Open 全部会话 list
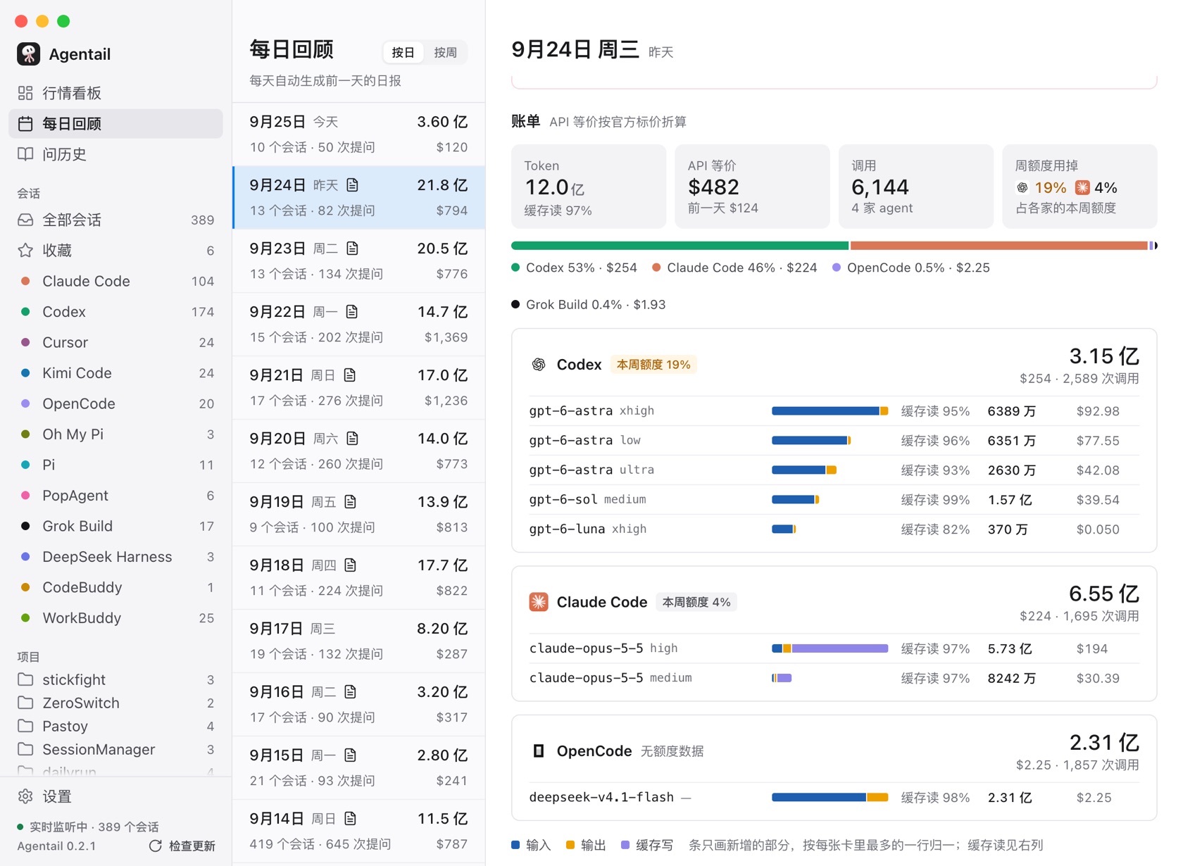The width and height of the screenshot is (1183, 866). point(115,220)
